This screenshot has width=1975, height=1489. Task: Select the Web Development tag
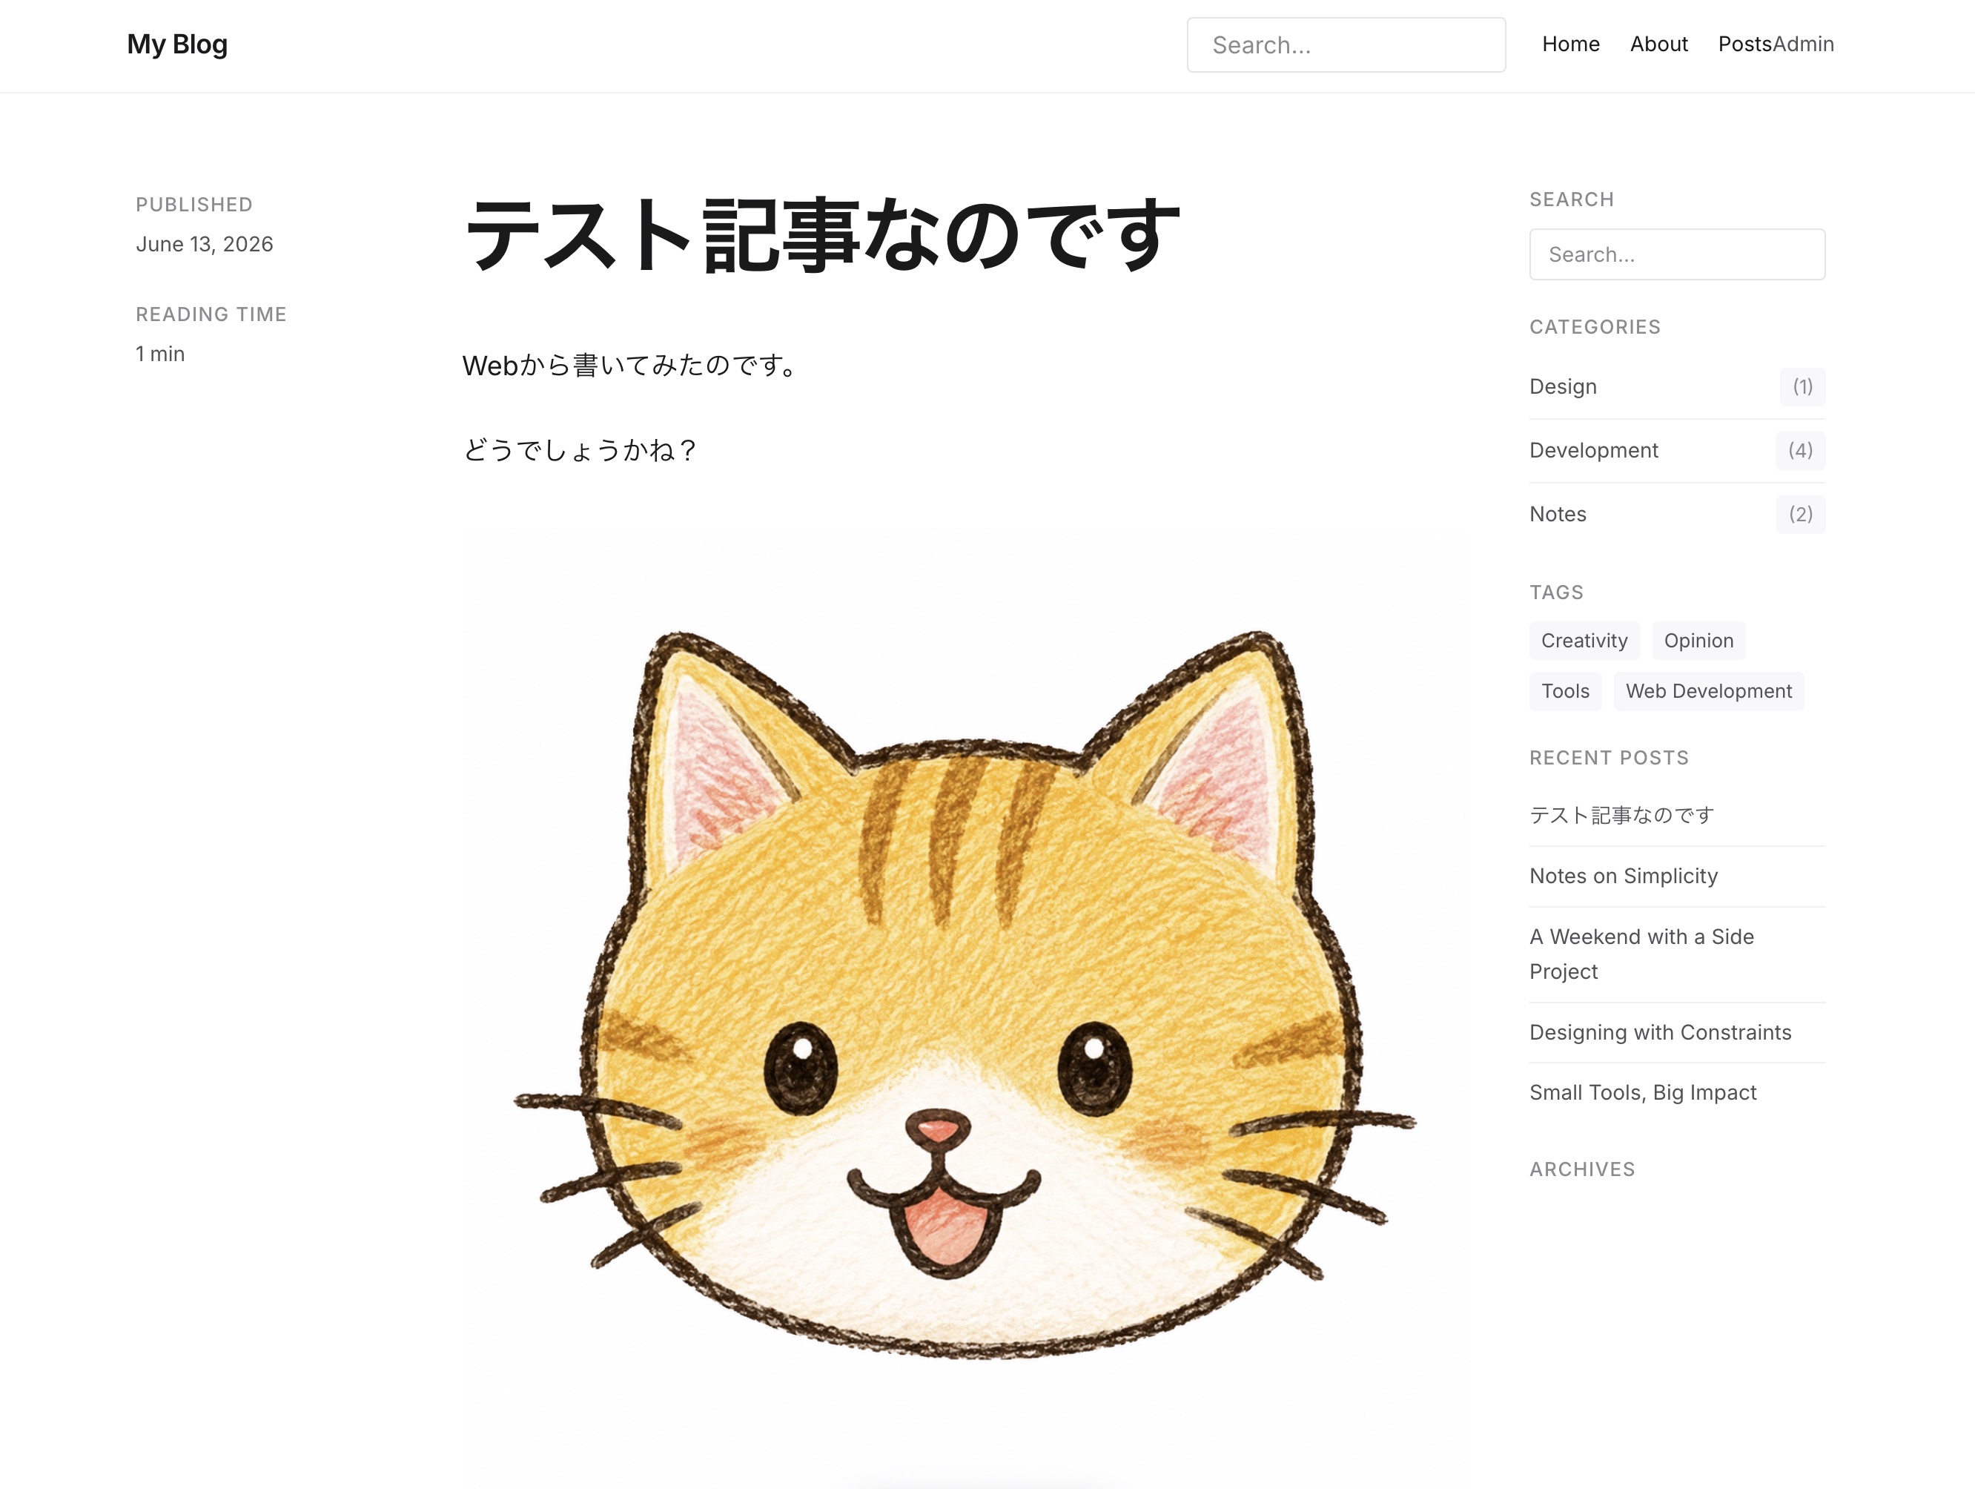pos(1708,691)
